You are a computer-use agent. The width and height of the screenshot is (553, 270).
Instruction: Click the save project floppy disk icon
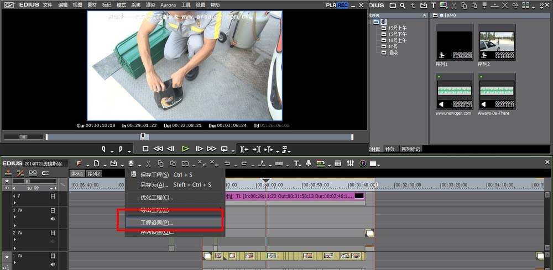[131, 163]
